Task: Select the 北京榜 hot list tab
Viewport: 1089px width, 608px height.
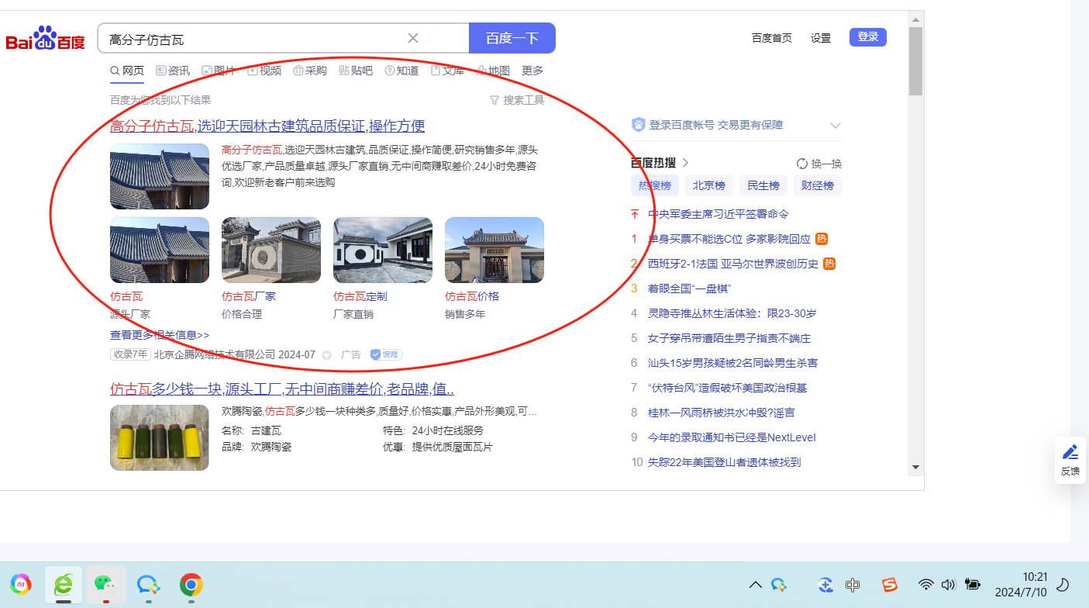Action: (708, 185)
